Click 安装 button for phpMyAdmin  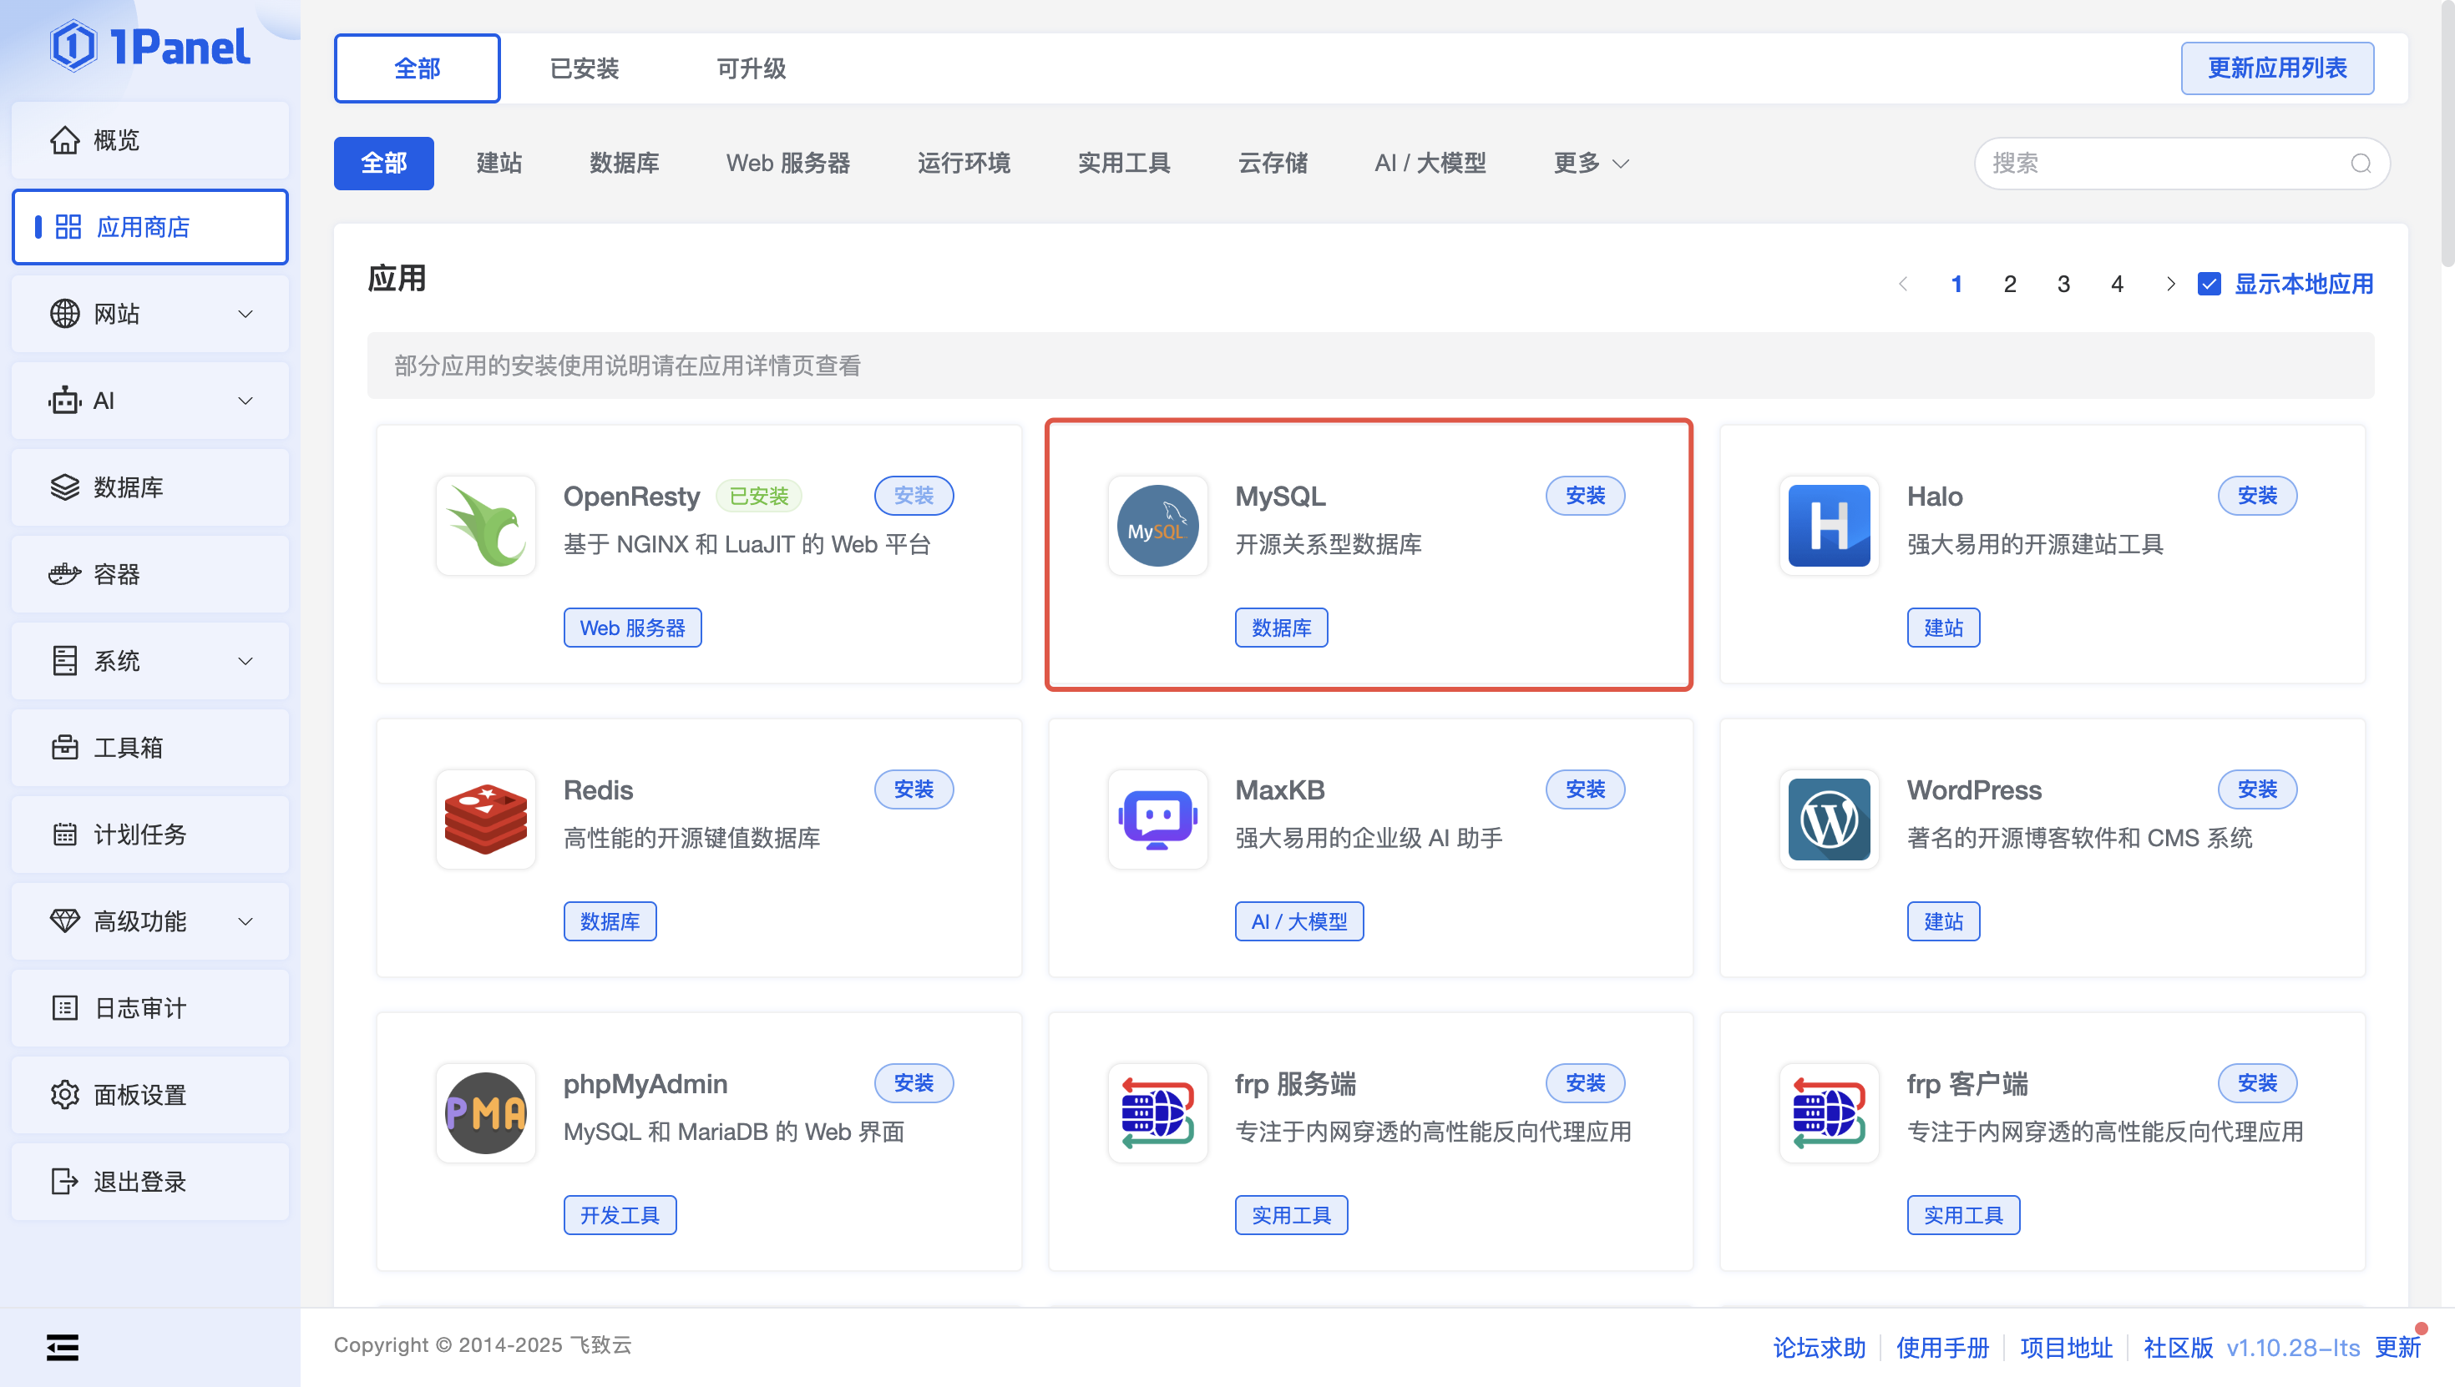(x=913, y=1082)
